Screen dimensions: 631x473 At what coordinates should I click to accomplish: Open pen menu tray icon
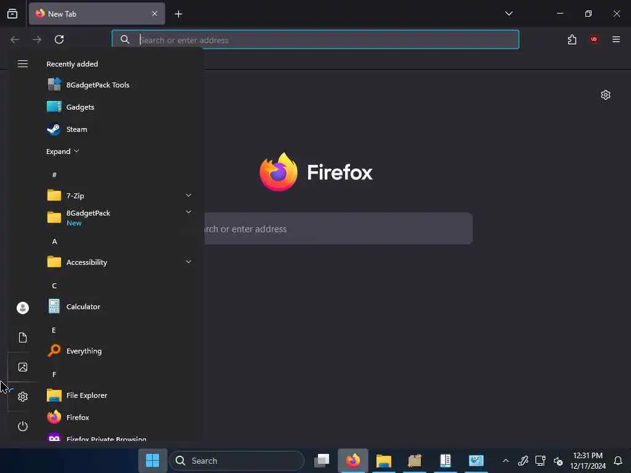coord(523,461)
